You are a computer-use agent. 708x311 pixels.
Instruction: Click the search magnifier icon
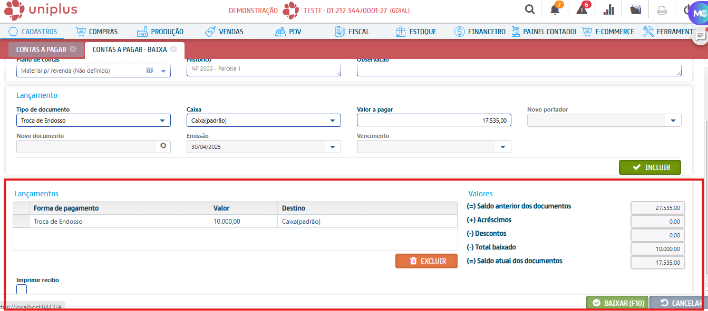530,10
